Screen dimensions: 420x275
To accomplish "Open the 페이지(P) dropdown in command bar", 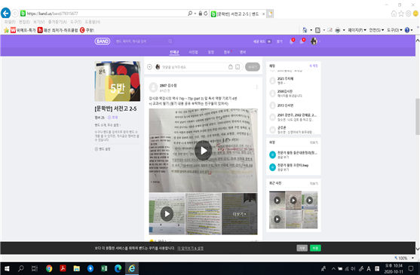I will pos(357,30).
